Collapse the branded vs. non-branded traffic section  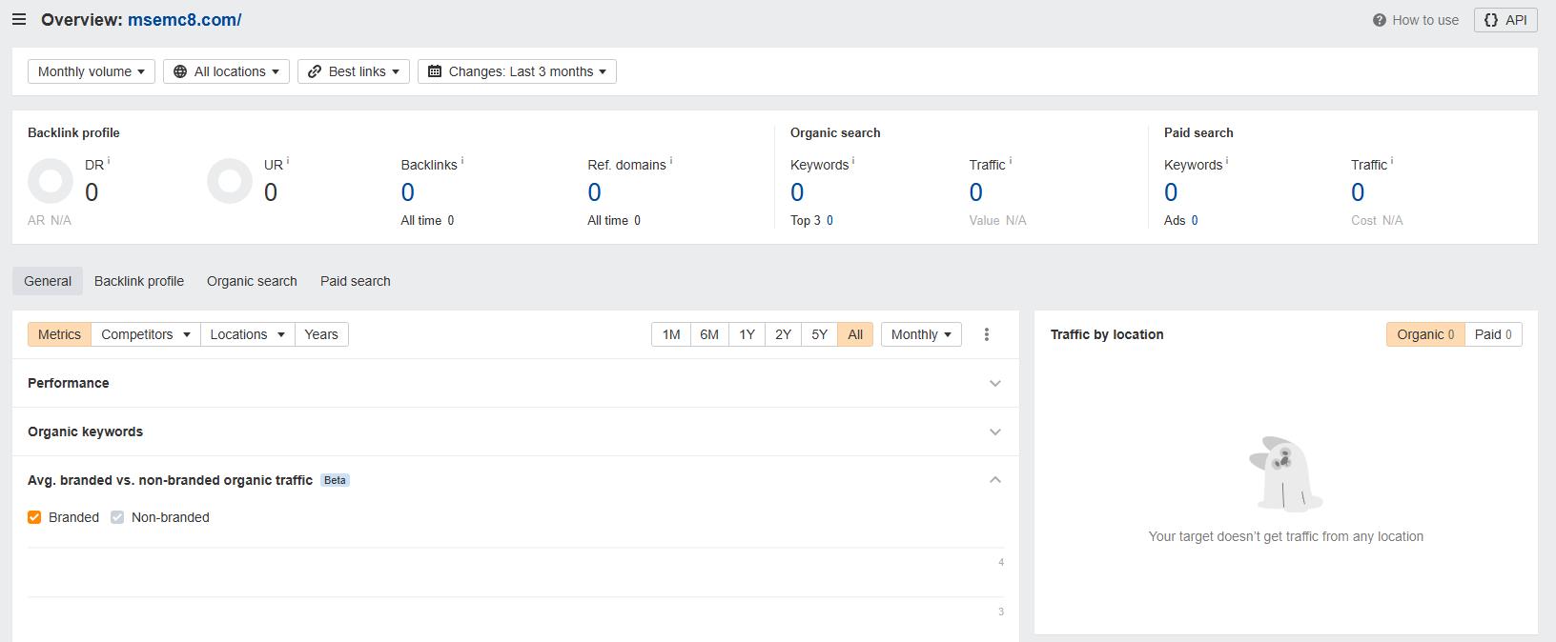995,480
